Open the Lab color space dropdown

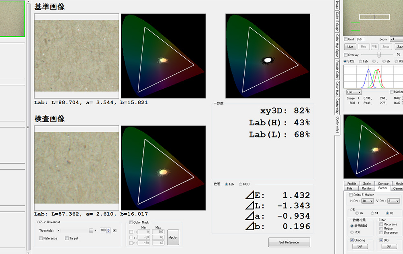tap(354, 92)
